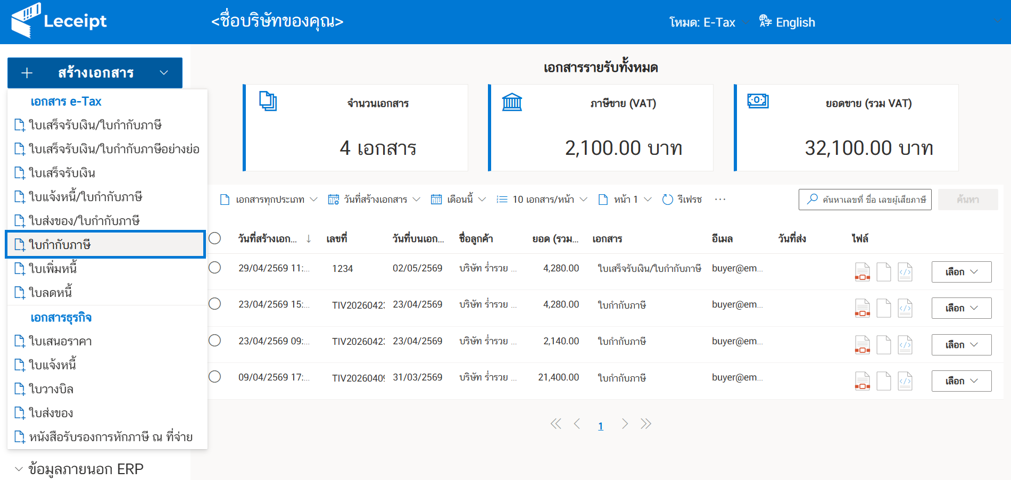This screenshot has height=480, width=1011.
Task: Click the next page arrow in pagination
Action: click(625, 424)
